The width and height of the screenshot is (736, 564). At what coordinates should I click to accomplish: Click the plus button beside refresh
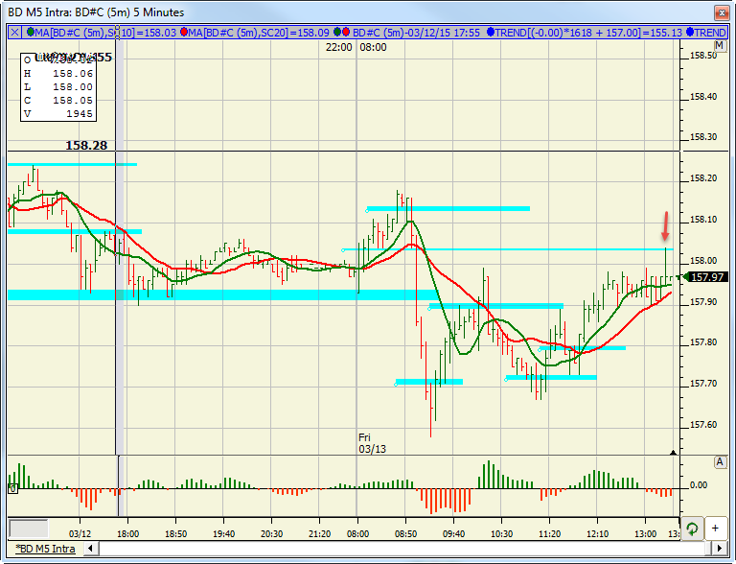point(715,529)
